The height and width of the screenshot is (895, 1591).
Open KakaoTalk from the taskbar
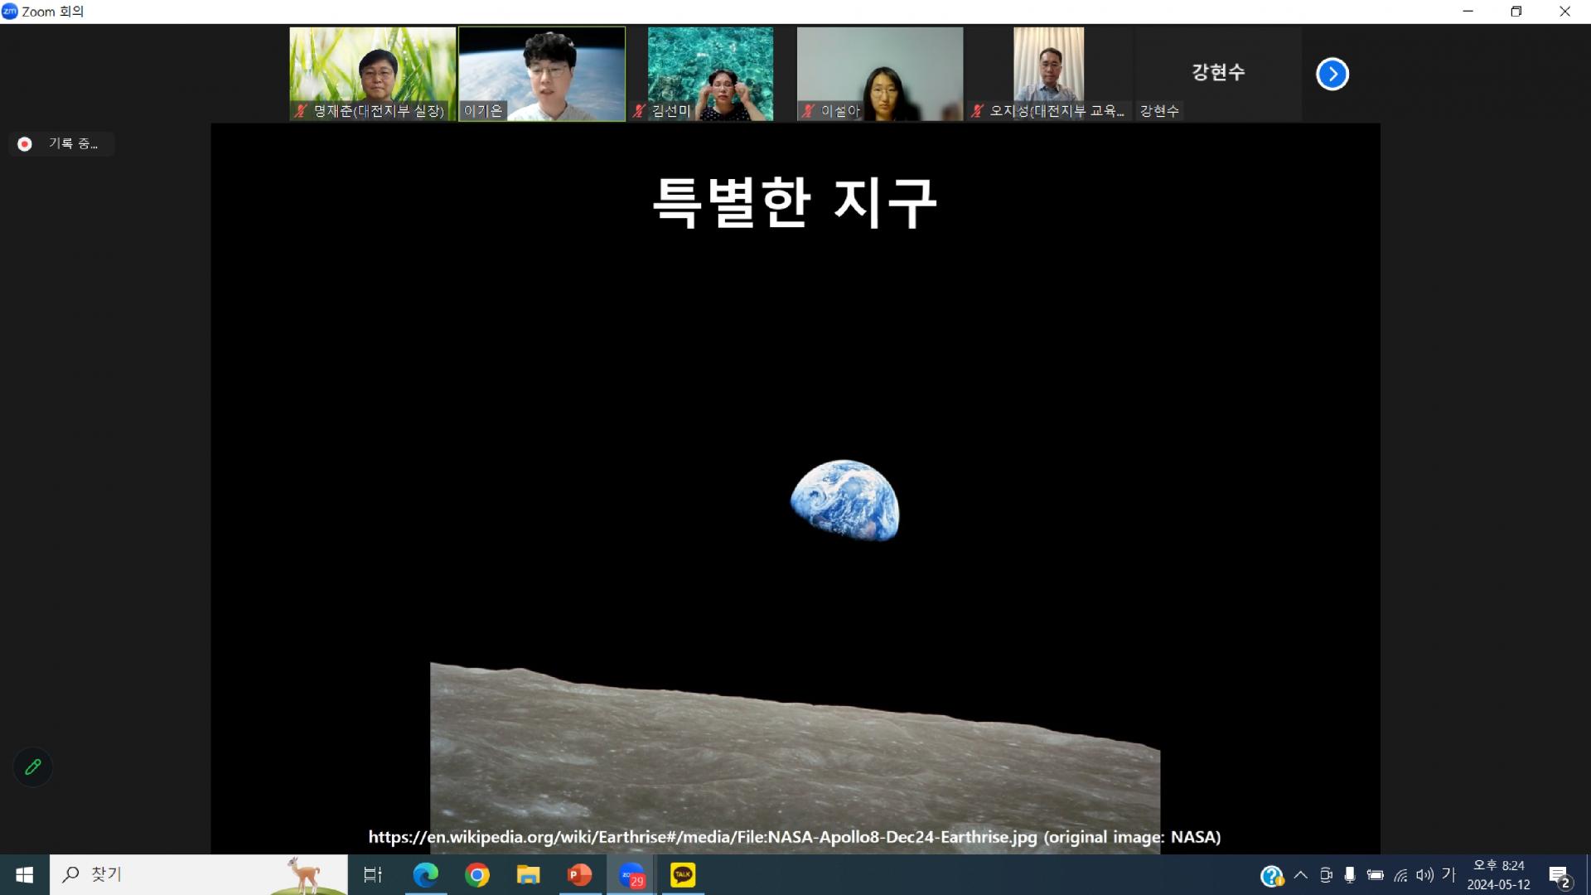point(683,874)
